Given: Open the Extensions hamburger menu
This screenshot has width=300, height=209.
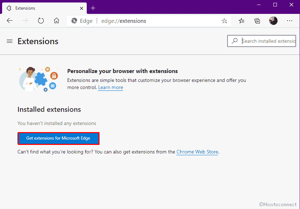Looking at the screenshot, I should (10, 41).
